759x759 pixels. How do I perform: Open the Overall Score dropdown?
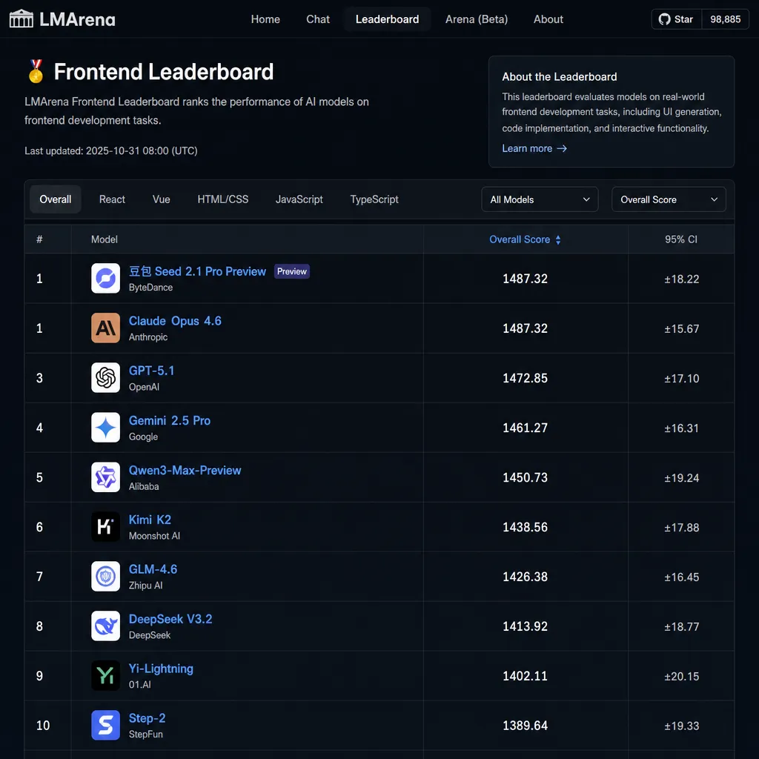(x=669, y=199)
